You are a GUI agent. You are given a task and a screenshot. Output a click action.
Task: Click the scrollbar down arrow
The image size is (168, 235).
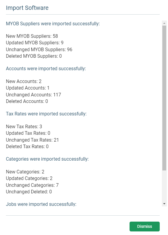coord(164,204)
